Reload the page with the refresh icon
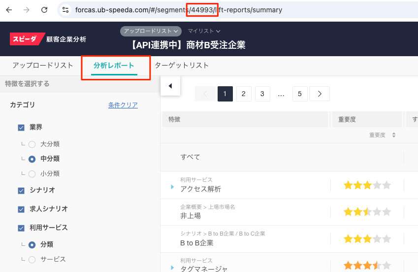This screenshot has height=272, width=418. pos(44,10)
